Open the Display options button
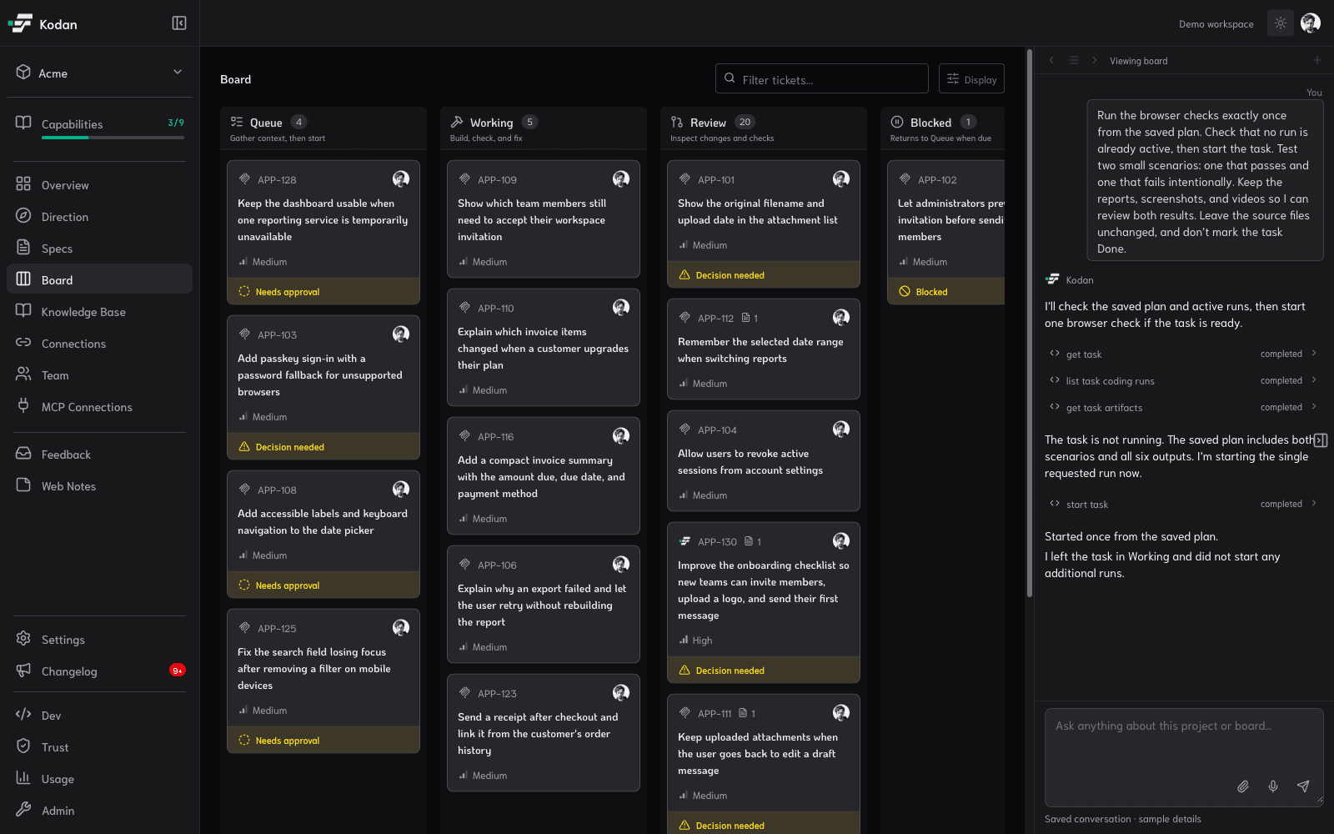Image resolution: width=1334 pixels, height=834 pixels. coord(971,79)
